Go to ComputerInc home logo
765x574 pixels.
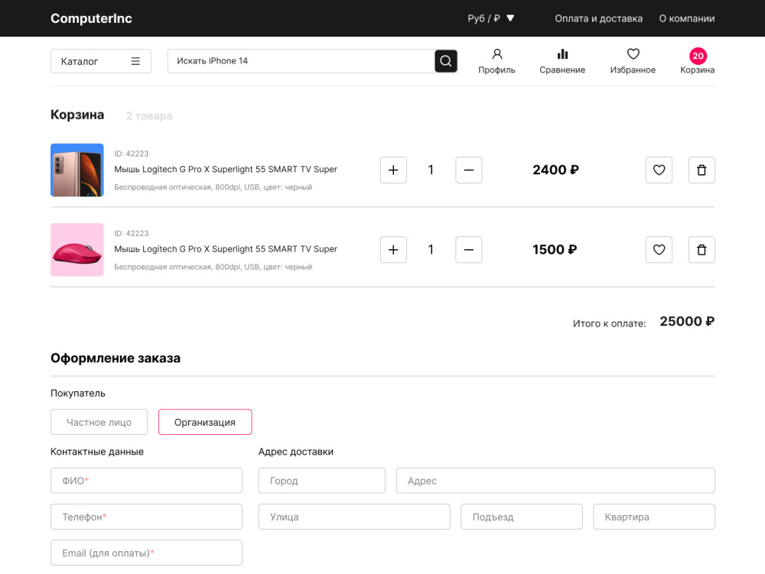pyautogui.click(x=91, y=18)
